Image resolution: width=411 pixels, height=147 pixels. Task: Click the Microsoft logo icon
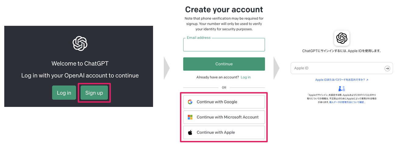190,117
